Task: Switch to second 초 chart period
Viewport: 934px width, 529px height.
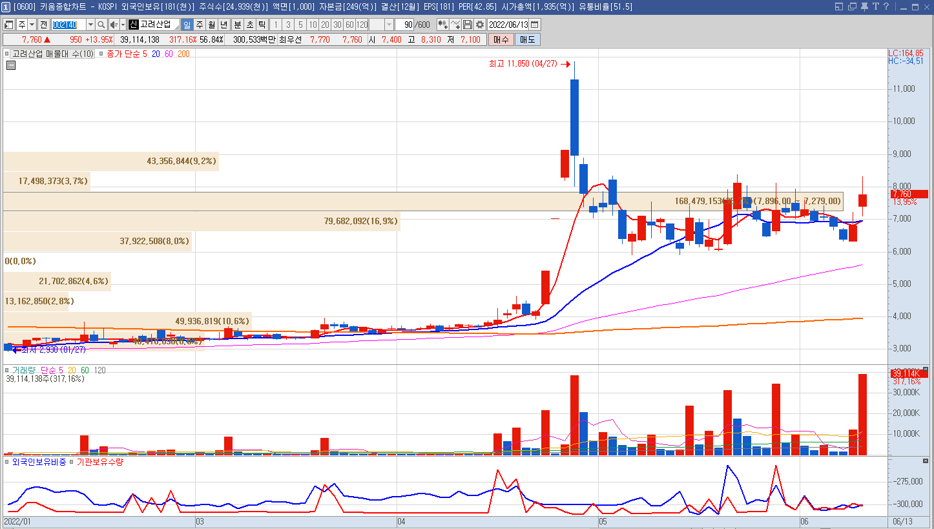Action: pyautogui.click(x=249, y=25)
